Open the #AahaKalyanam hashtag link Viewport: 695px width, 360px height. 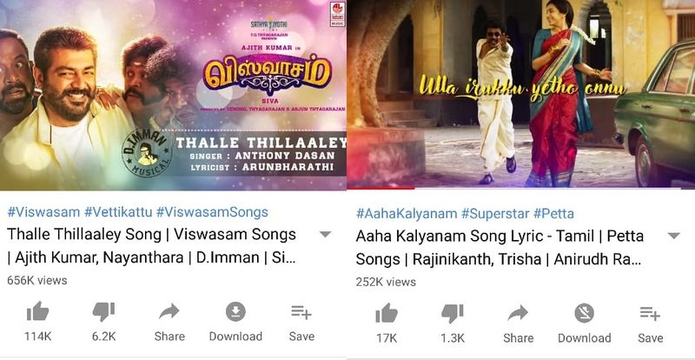click(x=406, y=214)
